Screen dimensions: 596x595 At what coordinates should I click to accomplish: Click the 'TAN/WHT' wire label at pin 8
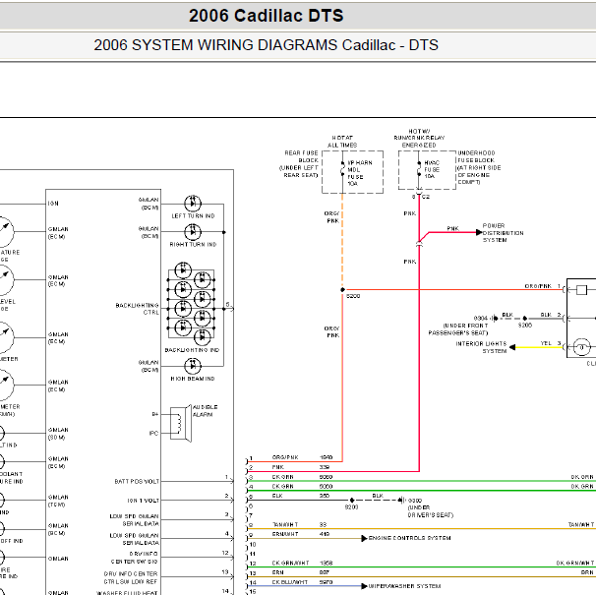[x=285, y=524]
